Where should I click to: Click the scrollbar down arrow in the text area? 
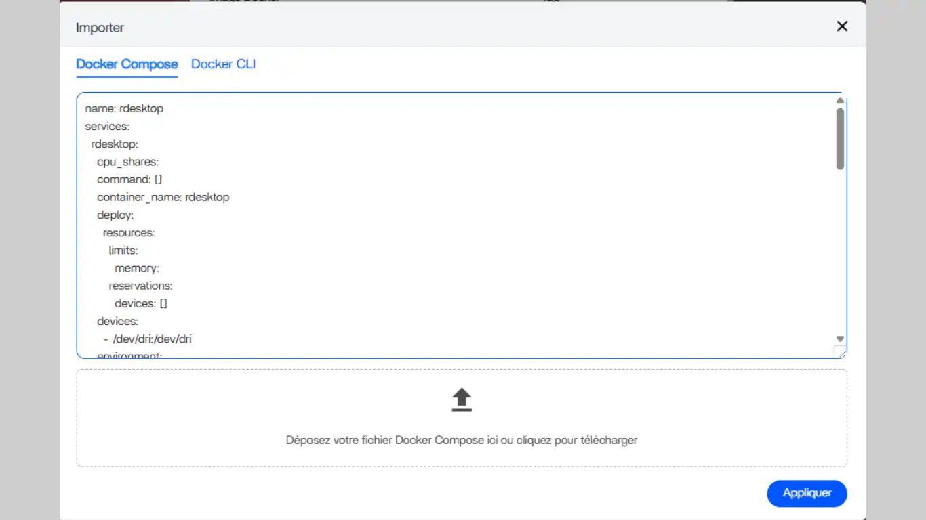click(x=840, y=339)
